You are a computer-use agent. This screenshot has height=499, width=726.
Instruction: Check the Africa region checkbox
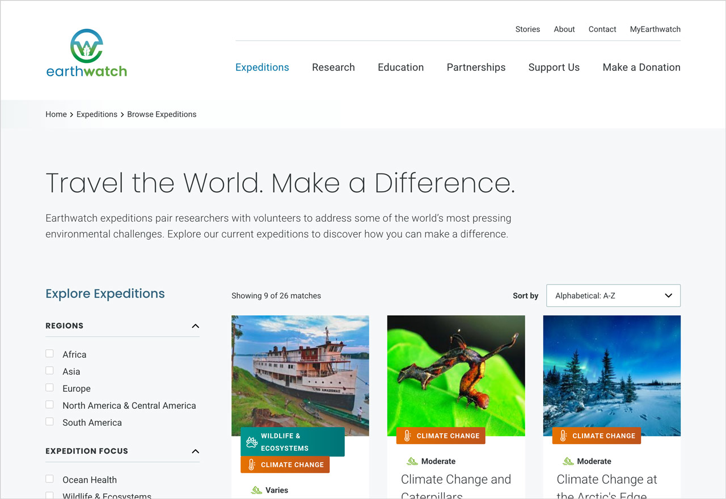pos(49,354)
